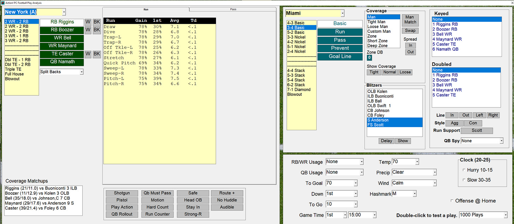Click the Audible button

pos(227,207)
